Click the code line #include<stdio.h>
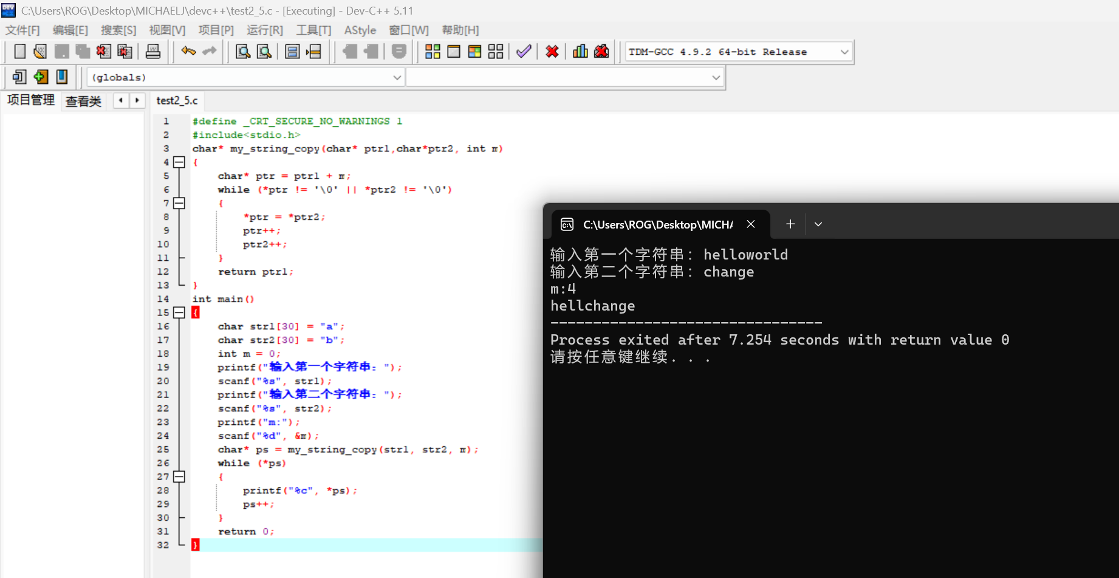Image resolution: width=1119 pixels, height=578 pixels. click(x=246, y=135)
